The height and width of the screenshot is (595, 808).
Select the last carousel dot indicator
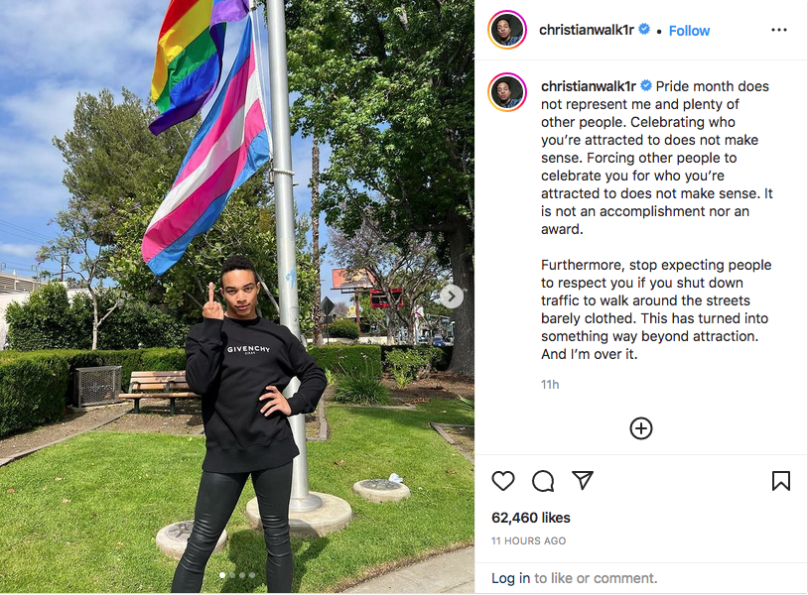252,575
